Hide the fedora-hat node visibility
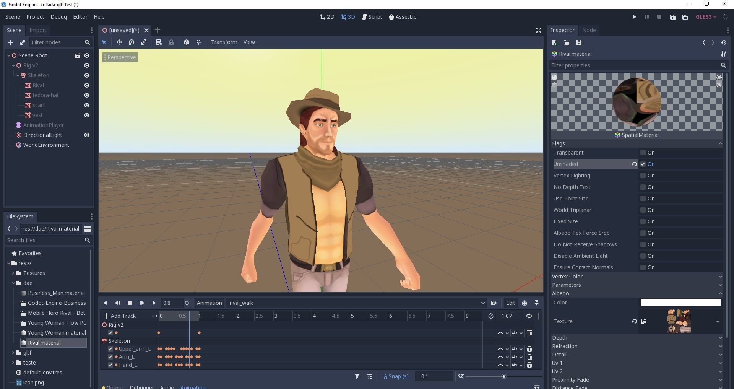Screen dimensions: 734x389 [87, 95]
